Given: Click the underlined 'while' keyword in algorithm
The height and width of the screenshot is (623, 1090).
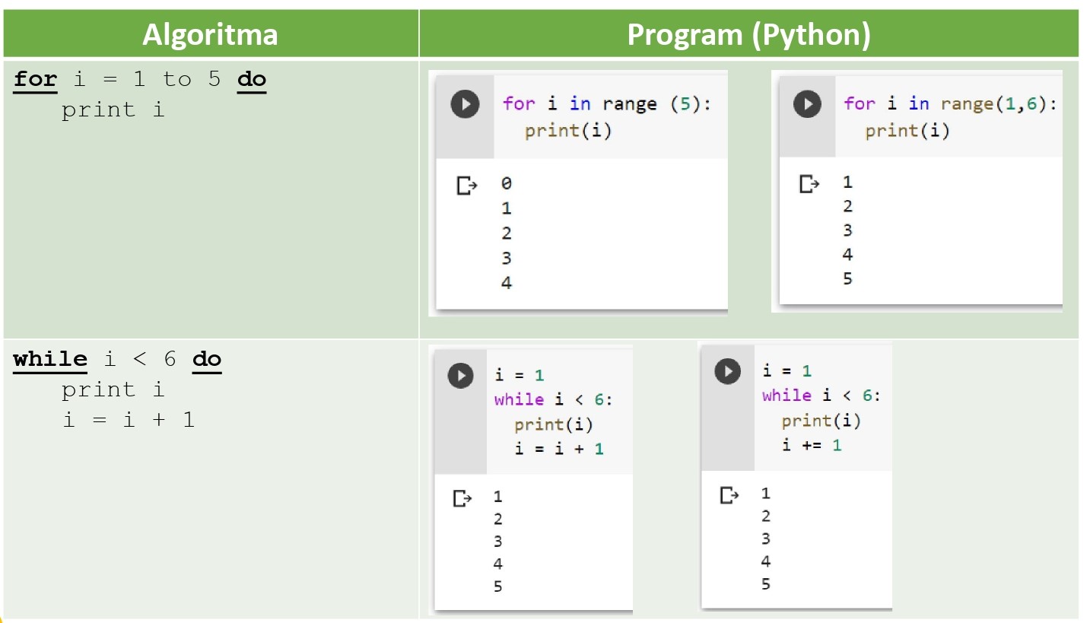Looking at the screenshot, I should click(x=50, y=358).
